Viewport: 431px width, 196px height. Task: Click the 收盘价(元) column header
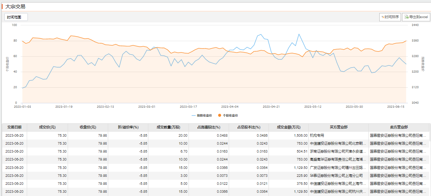[x=88, y=127]
